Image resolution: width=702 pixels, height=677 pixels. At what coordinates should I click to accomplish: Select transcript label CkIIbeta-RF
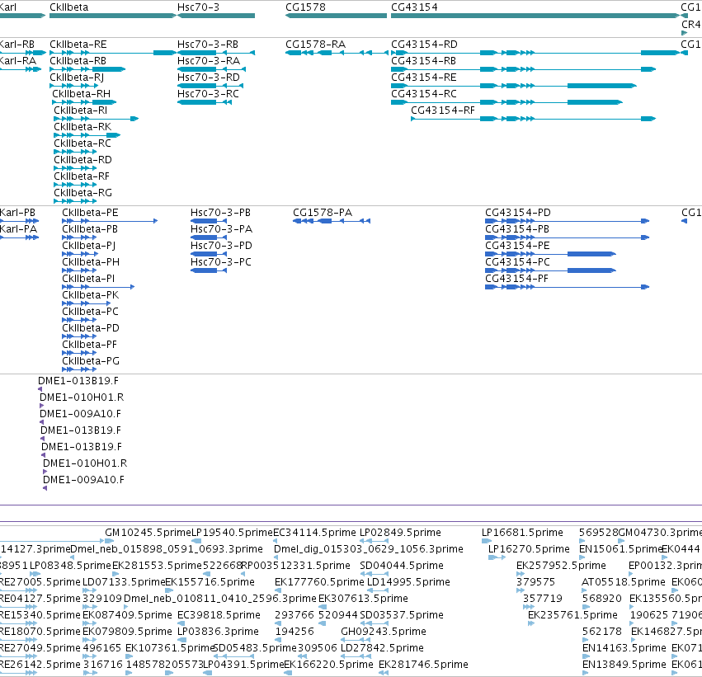click(82, 176)
